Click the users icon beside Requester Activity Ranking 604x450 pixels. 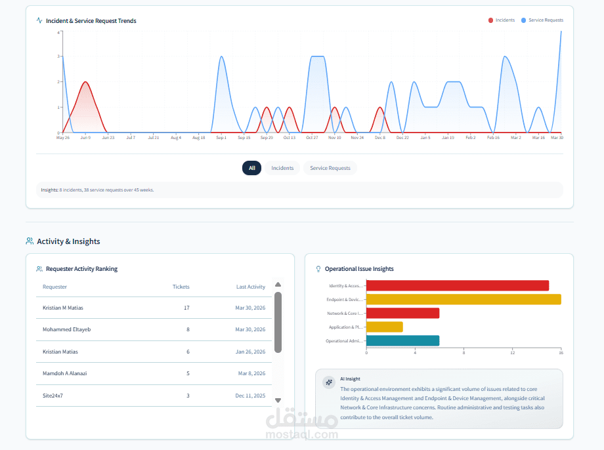tap(39, 269)
